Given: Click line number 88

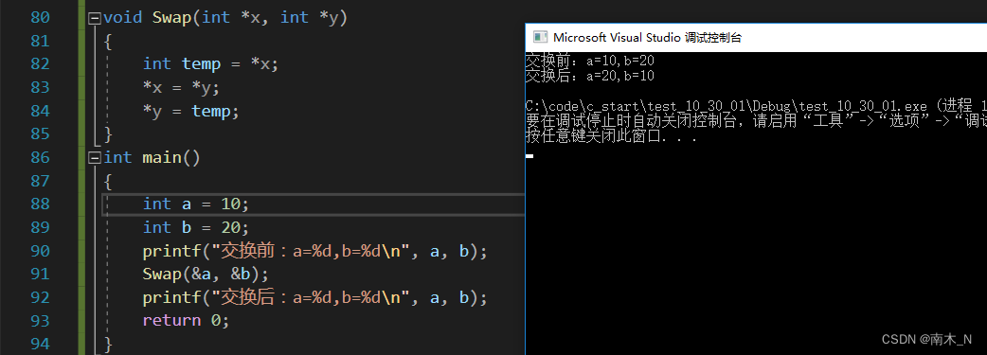Looking at the screenshot, I should tap(40, 204).
